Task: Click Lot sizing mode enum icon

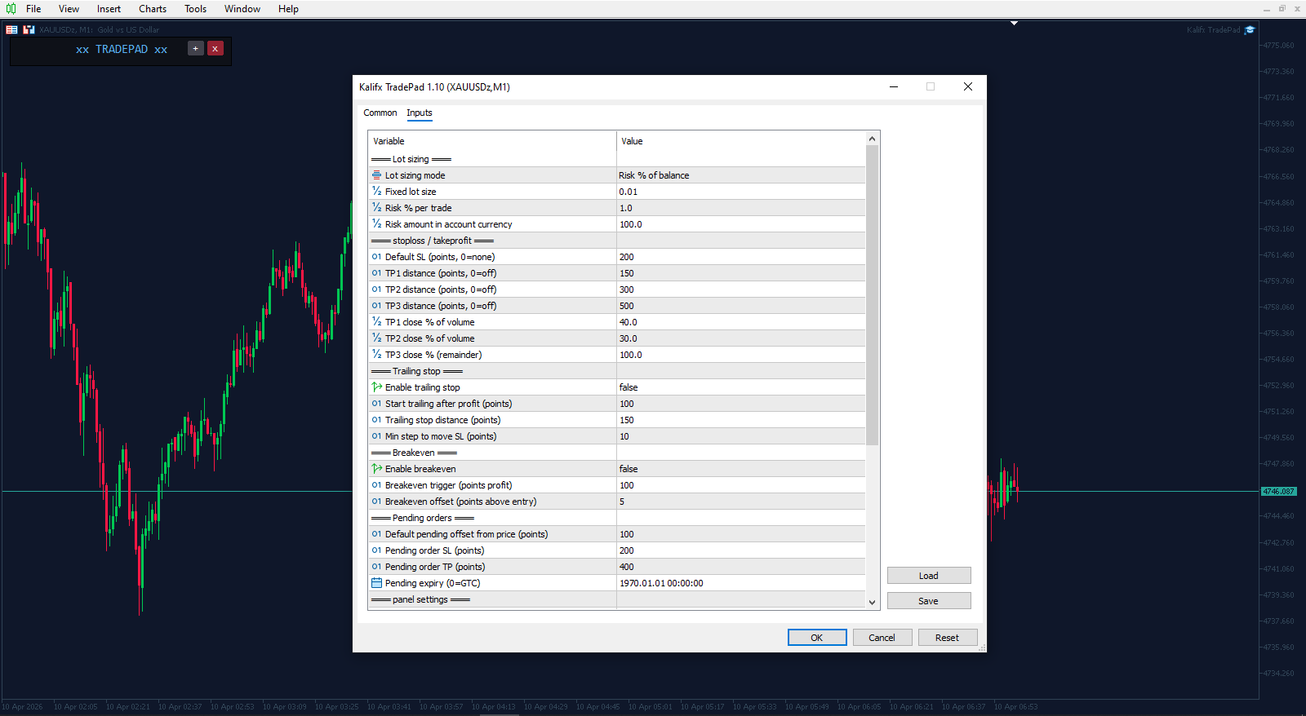Action: point(376,175)
